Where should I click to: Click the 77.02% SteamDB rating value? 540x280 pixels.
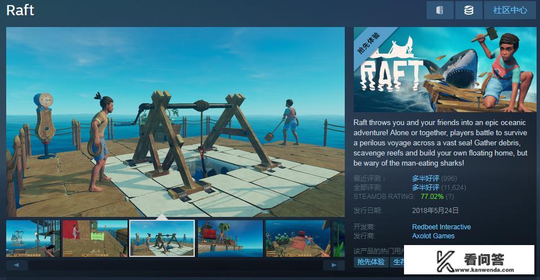coord(432,197)
